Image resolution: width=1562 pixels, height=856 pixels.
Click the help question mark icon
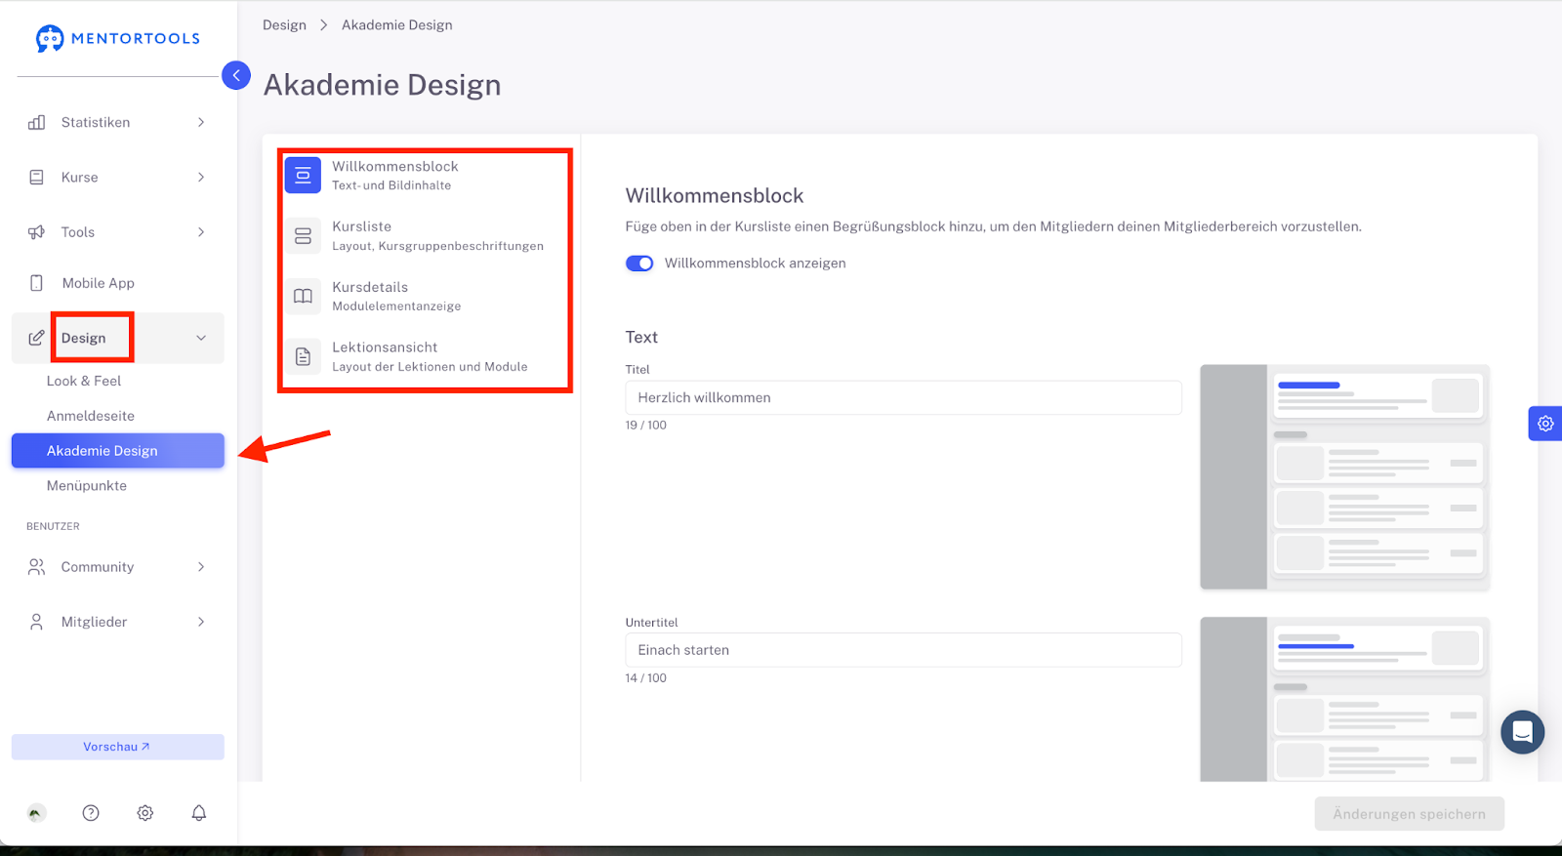[91, 813]
